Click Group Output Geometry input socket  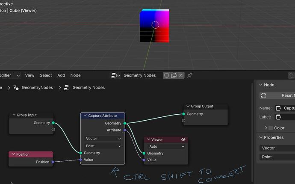click(x=183, y=114)
